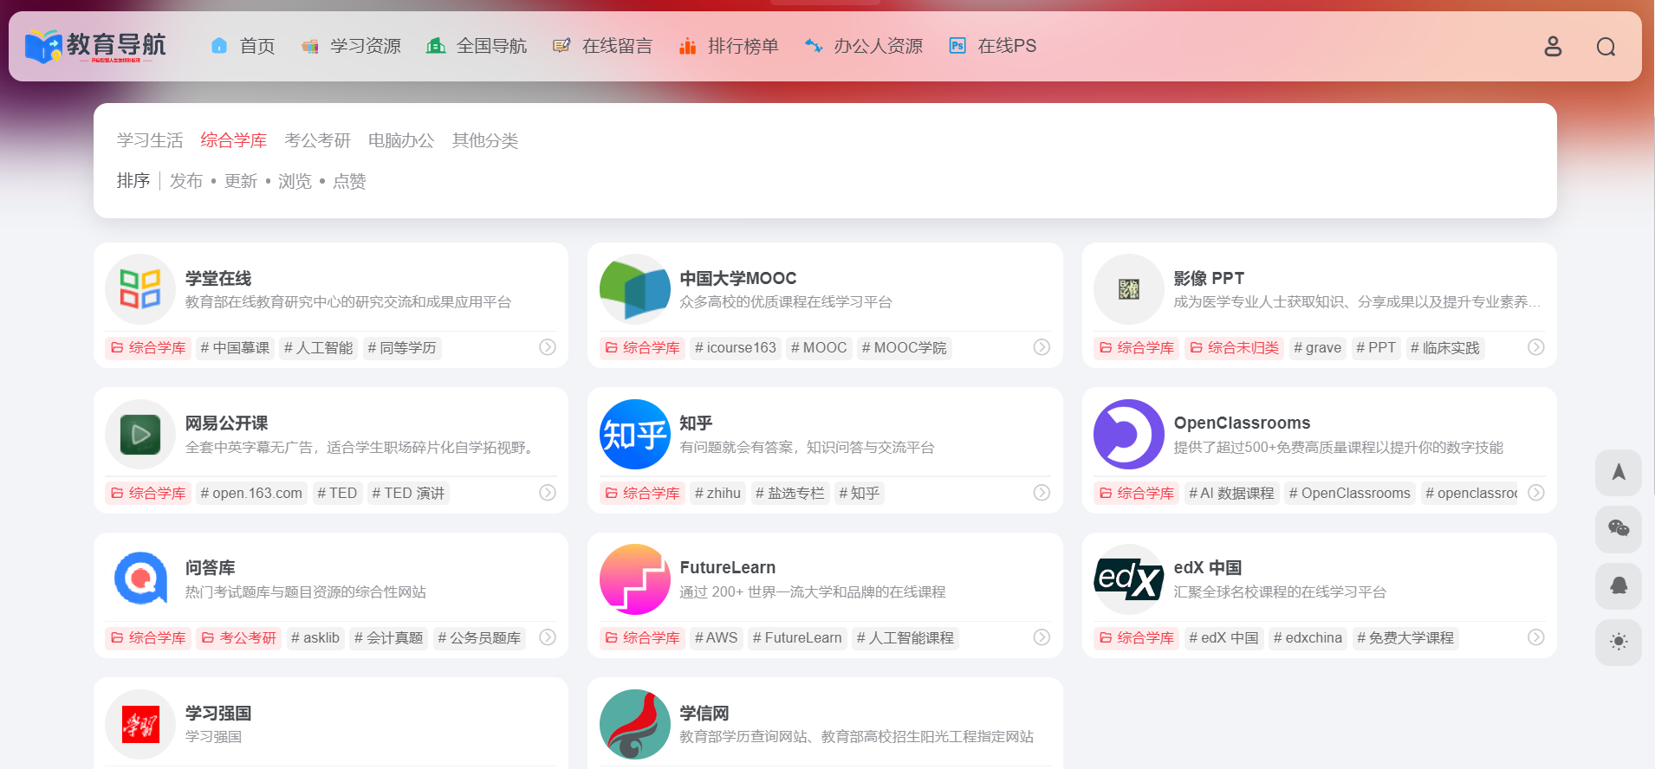1655x769 pixels.
Task: Click the back-to-top arrow button
Action: click(1619, 473)
